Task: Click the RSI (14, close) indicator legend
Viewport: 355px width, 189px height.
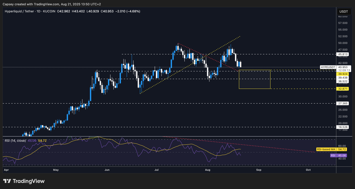Action: pos(15,141)
